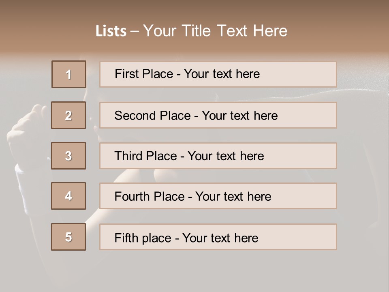Click the word "Third" in the third bar
Viewport: 389px width, 292px height.
[128, 156]
